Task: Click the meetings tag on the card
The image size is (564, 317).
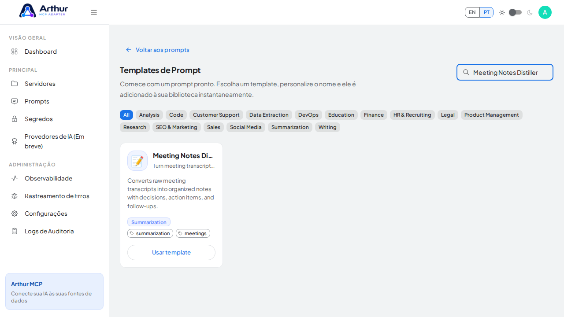Action: coord(193,233)
